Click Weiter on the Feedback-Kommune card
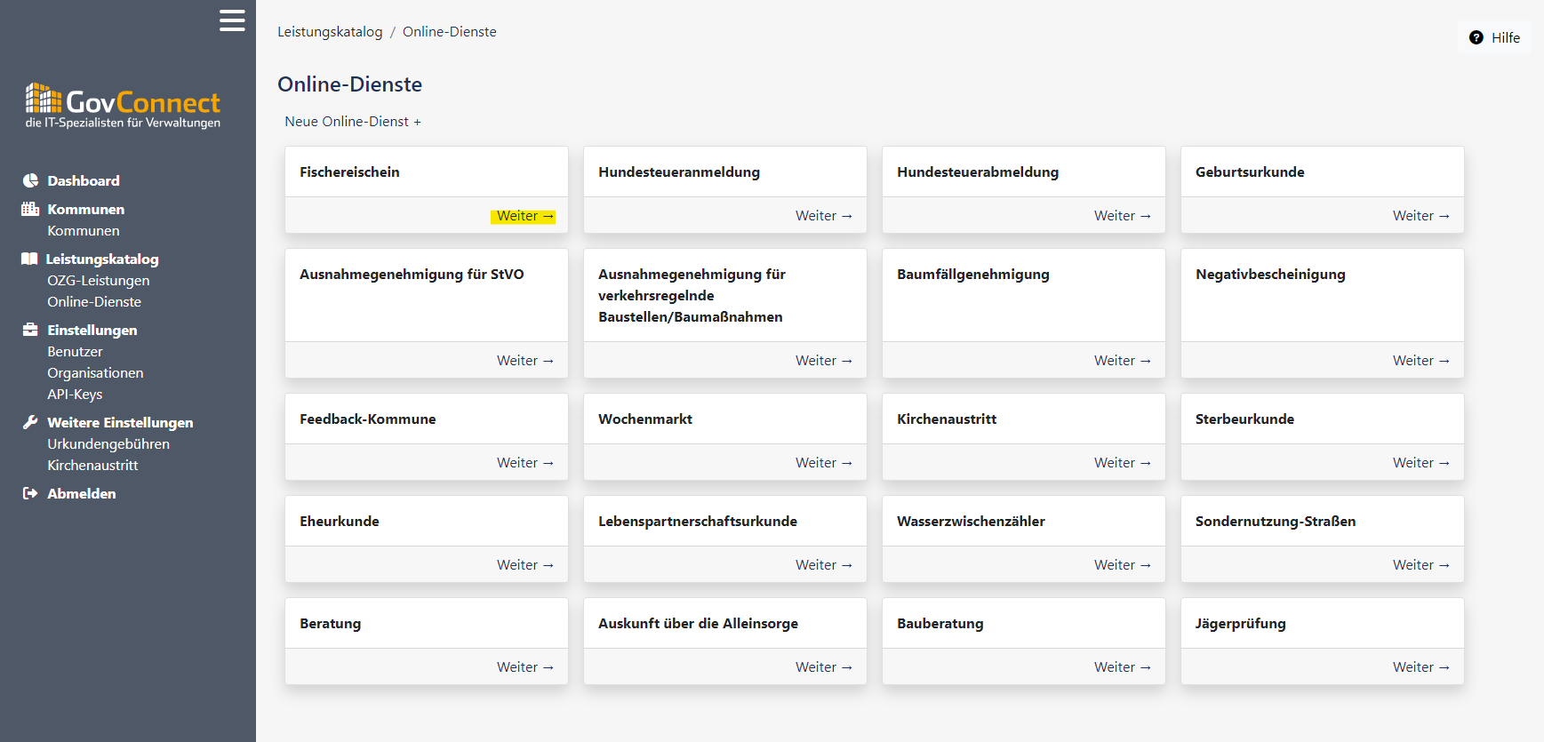1544x742 pixels. (525, 463)
